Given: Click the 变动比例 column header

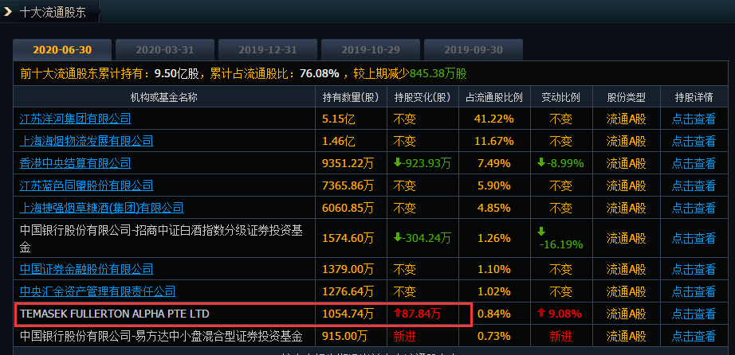Looking at the screenshot, I should pyautogui.click(x=561, y=97).
